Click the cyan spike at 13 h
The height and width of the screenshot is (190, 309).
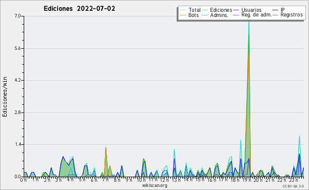click(x=174, y=163)
